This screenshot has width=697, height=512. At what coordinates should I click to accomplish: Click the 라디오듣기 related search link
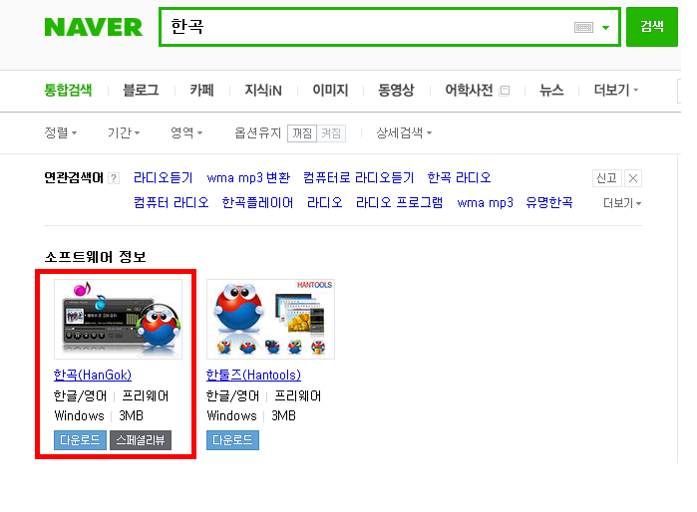(164, 178)
